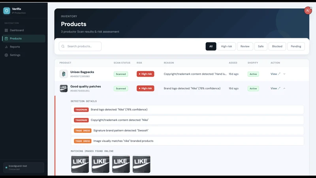Screen dimensions: 316x178
Task: Click the PRODUCT column header
Action: [x=65, y=63]
